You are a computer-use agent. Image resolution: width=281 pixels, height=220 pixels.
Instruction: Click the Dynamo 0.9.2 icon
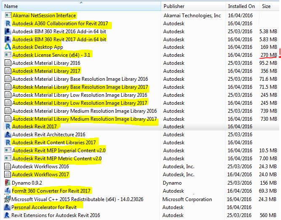pyautogui.click(x=8, y=183)
